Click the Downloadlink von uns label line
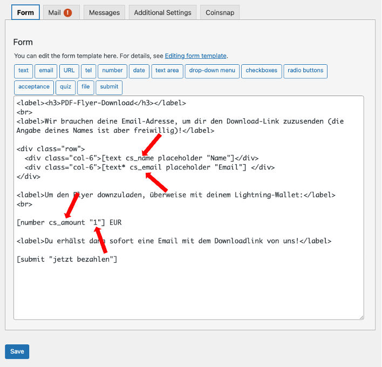Image resolution: width=382 pixels, height=367 pixels. tap(174, 241)
